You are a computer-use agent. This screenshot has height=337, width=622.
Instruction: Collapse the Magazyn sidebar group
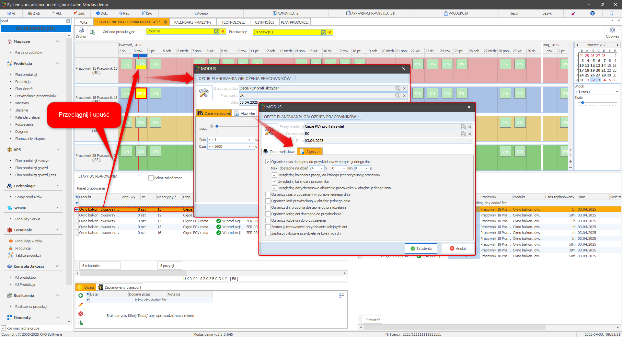(x=58, y=41)
